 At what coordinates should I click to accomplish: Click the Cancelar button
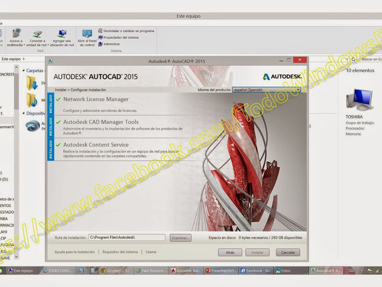tap(288, 253)
